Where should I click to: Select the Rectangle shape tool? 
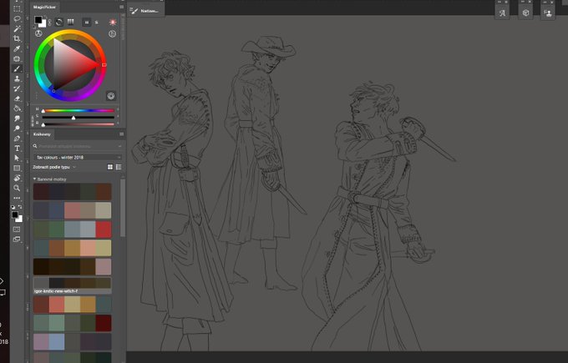pyautogui.click(x=17, y=169)
